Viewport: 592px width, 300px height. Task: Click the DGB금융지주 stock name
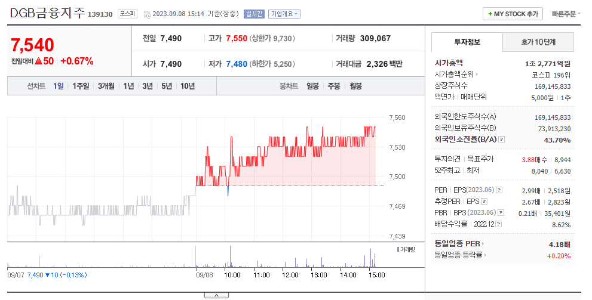[x=48, y=13]
